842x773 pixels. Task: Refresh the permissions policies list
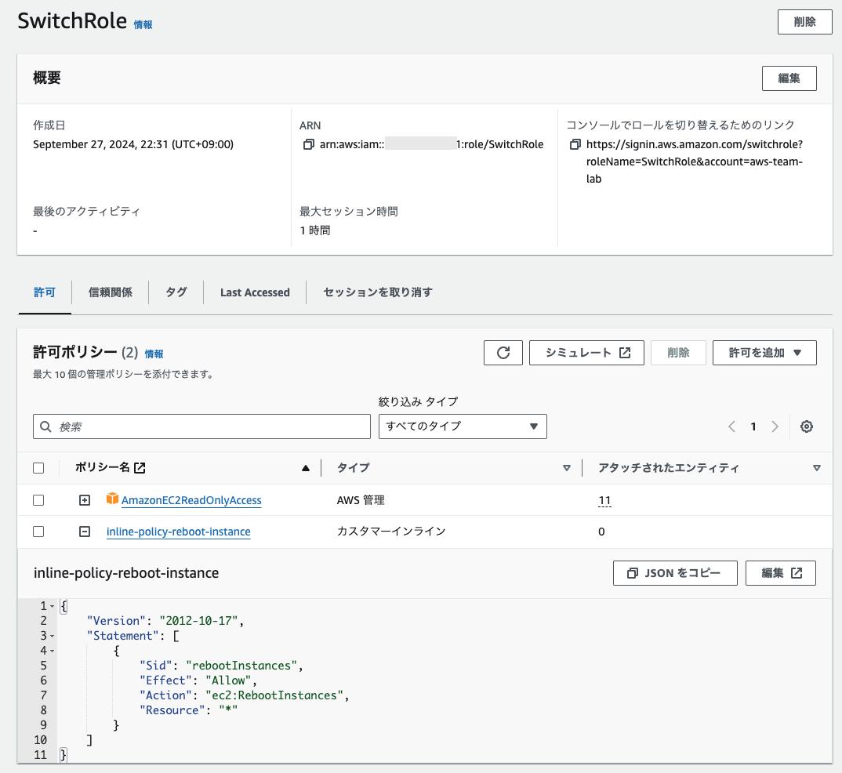point(503,353)
